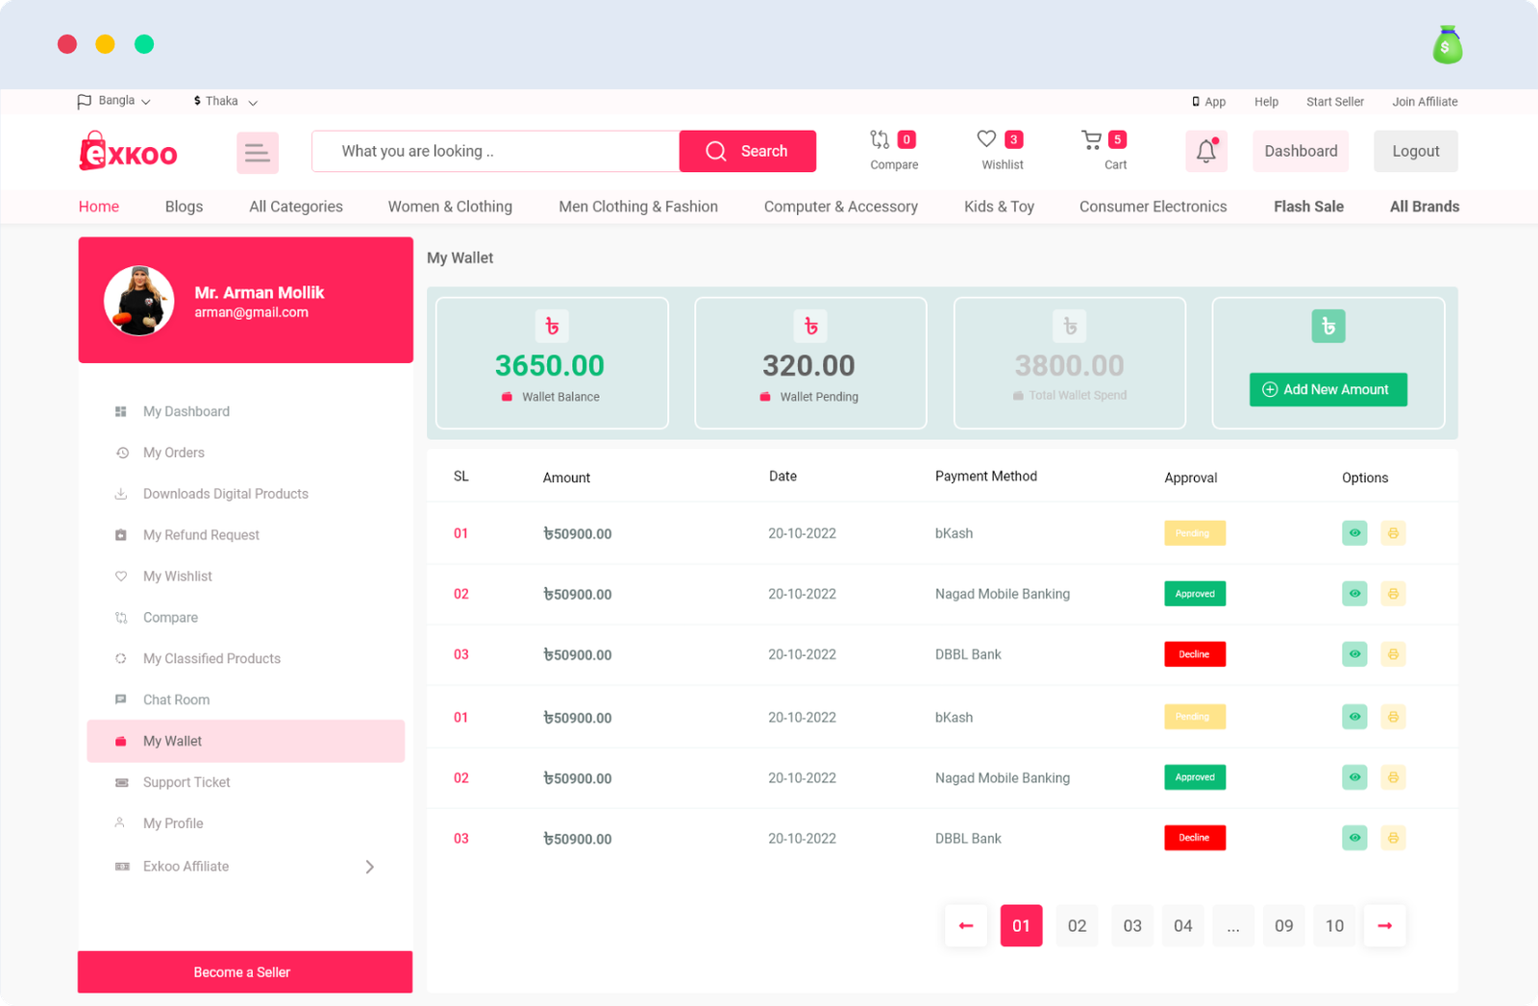Open All Brands in the nav bar
Viewport: 1538px width, 1006px height.
pyautogui.click(x=1425, y=207)
